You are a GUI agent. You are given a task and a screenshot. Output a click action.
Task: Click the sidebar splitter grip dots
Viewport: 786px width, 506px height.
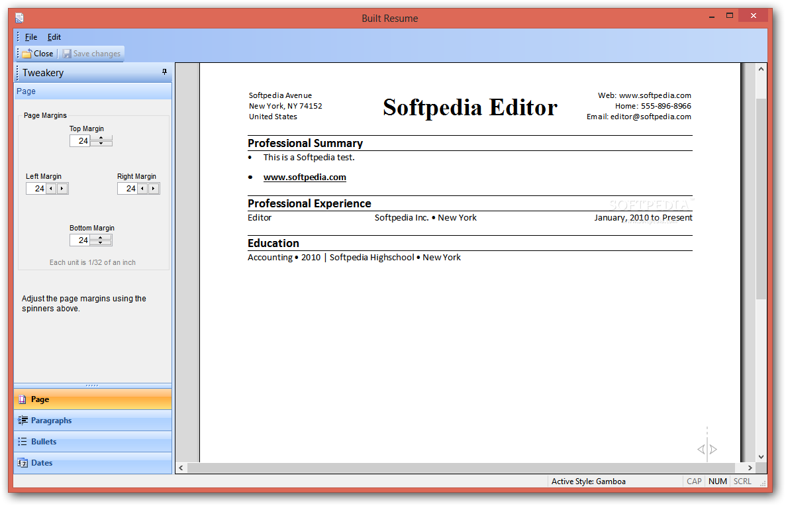92,385
